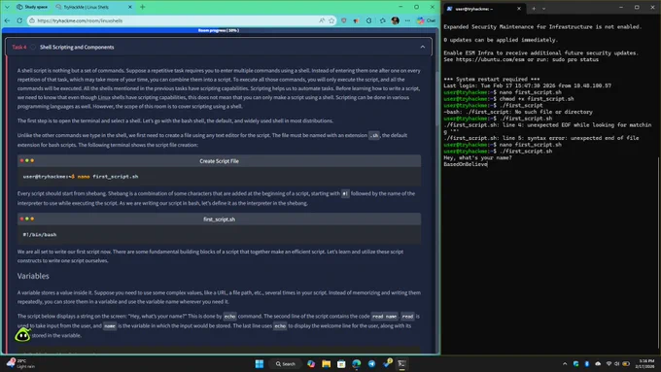This screenshot has height=372, width=661.
Task: Click the taskbar Search box
Action: [x=286, y=363]
